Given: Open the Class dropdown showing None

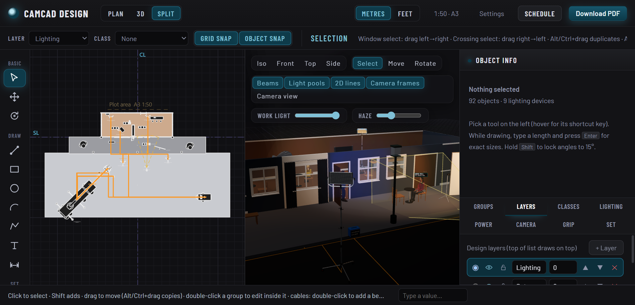Looking at the screenshot, I should tap(151, 39).
